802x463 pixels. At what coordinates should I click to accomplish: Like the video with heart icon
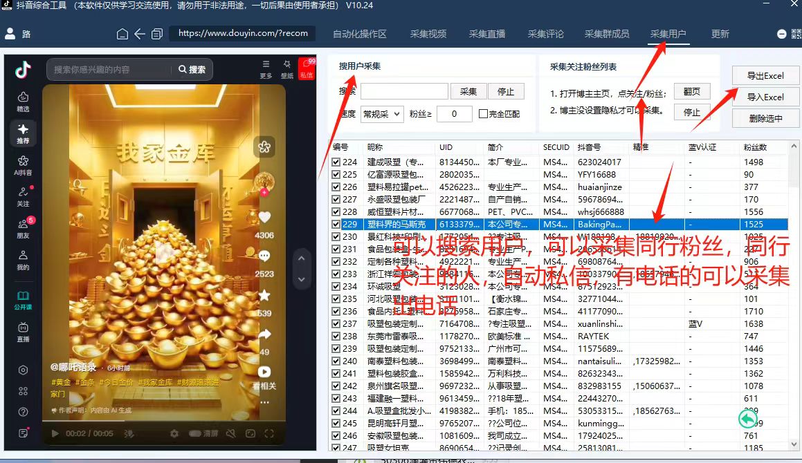click(x=264, y=218)
